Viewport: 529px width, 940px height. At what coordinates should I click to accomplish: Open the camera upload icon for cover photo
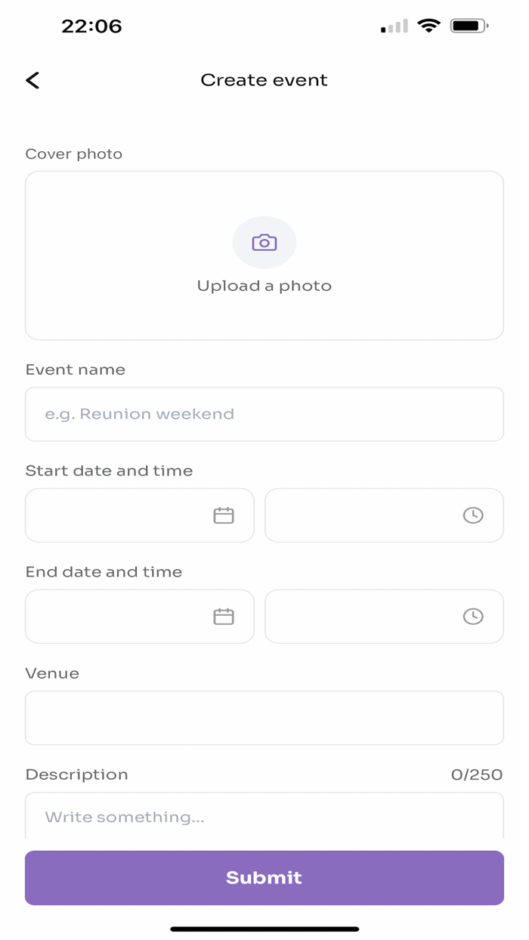264,242
